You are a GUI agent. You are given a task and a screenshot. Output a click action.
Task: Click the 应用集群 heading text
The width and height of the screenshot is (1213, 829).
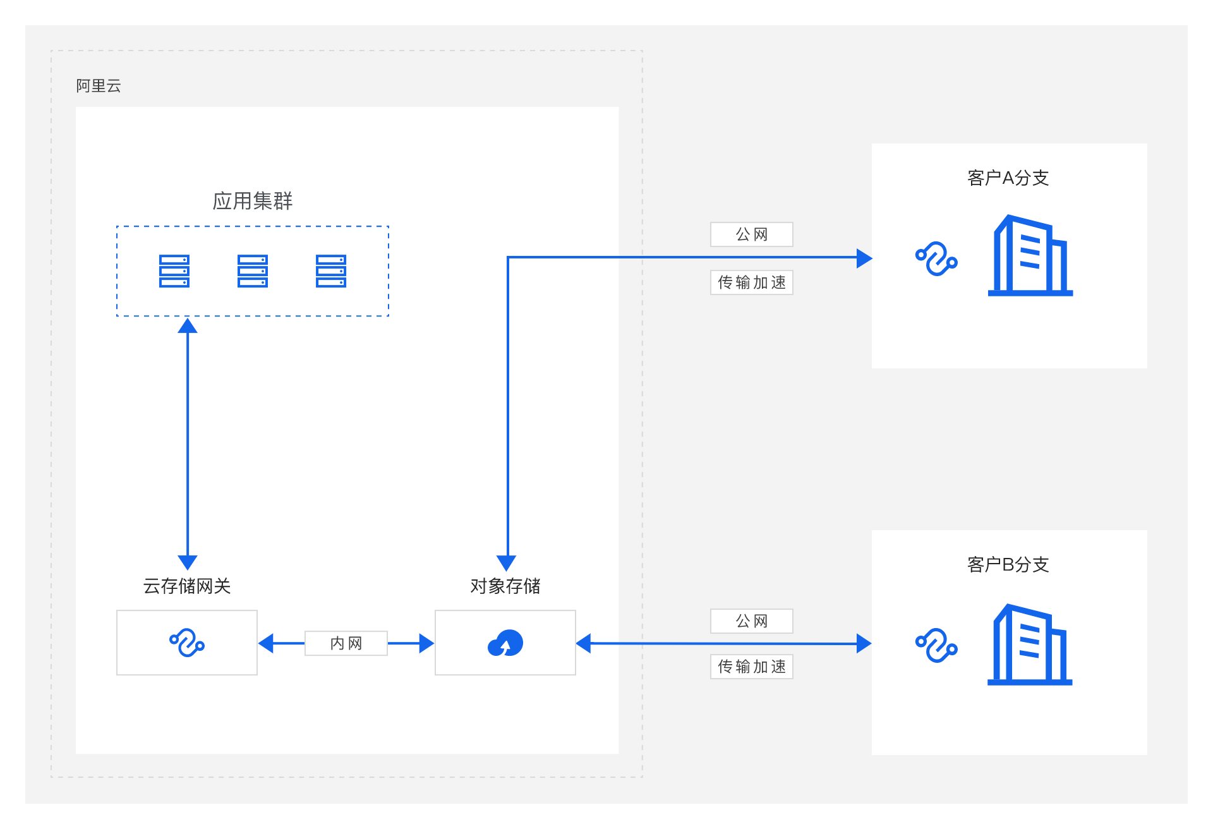pyautogui.click(x=252, y=201)
